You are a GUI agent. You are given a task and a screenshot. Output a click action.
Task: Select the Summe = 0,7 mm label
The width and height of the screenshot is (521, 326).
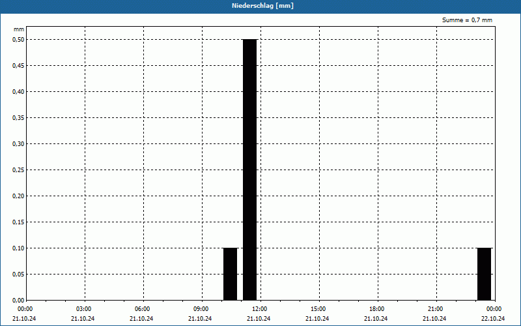[x=467, y=20]
